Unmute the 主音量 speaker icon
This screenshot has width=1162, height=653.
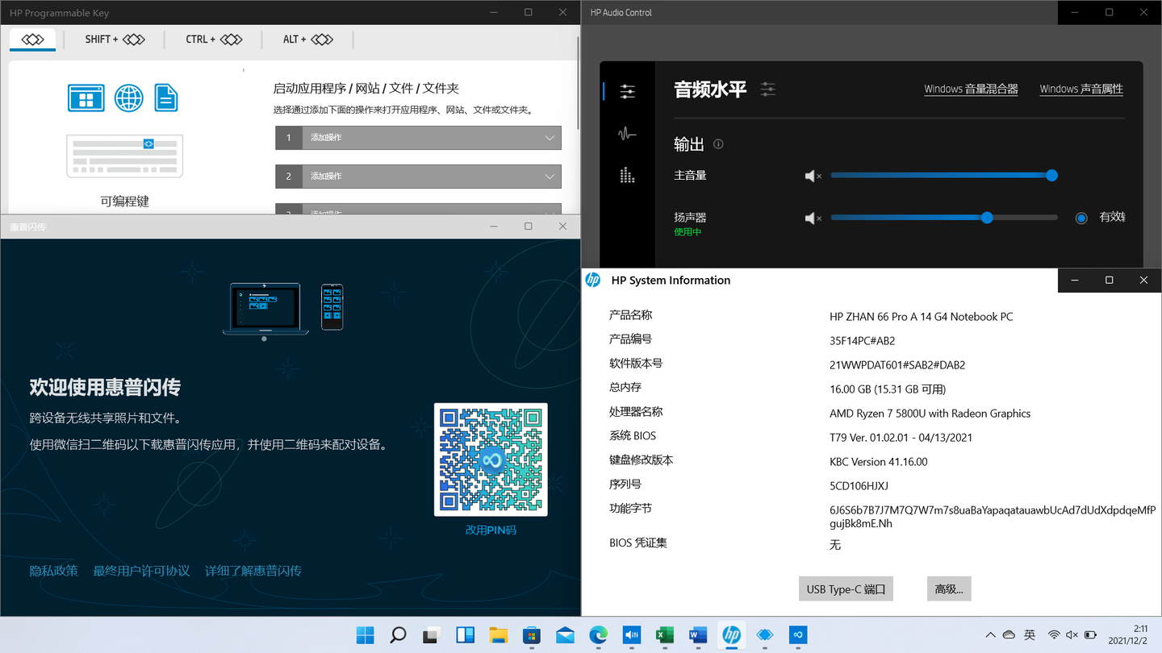coord(813,176)
